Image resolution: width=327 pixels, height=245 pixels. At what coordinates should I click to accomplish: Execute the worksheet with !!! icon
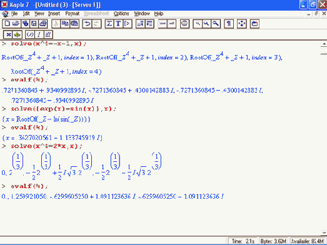[48, 34]
